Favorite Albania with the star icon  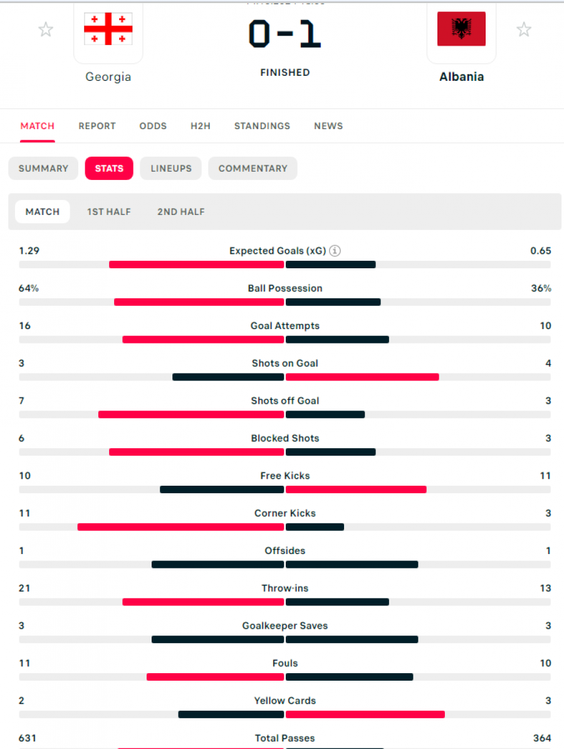coord(524,29)
